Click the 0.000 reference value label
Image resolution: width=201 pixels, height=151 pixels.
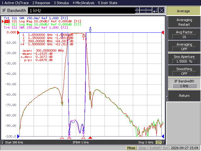[12, 32]
